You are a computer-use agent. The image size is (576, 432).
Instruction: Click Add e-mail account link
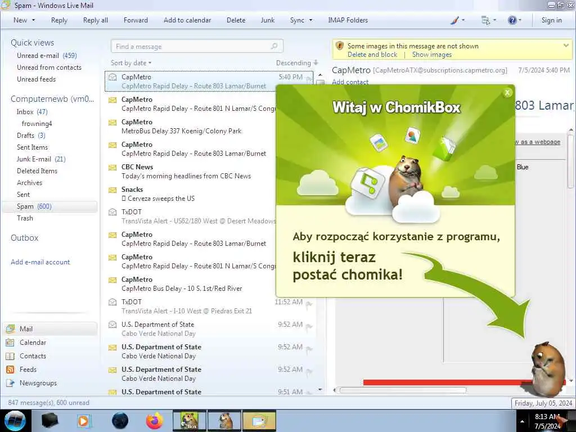40,262
